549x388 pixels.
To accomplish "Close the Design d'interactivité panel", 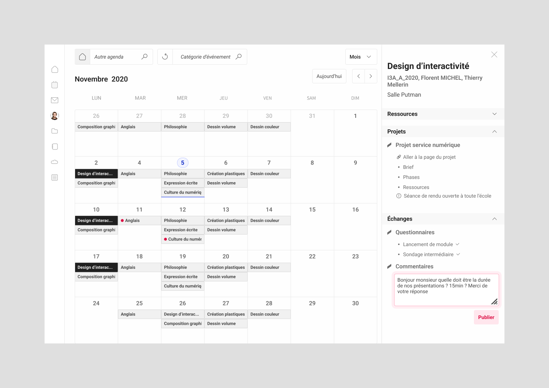I will [494, 55].
